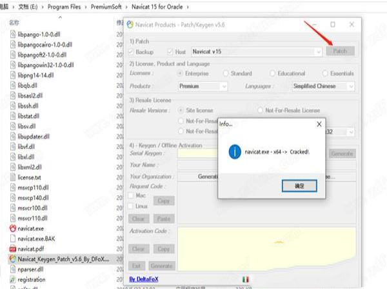The width and height of the screenshot is (387, 289).
Task: Select navicat.pdf file in Explorer
Action: point(26,249)
